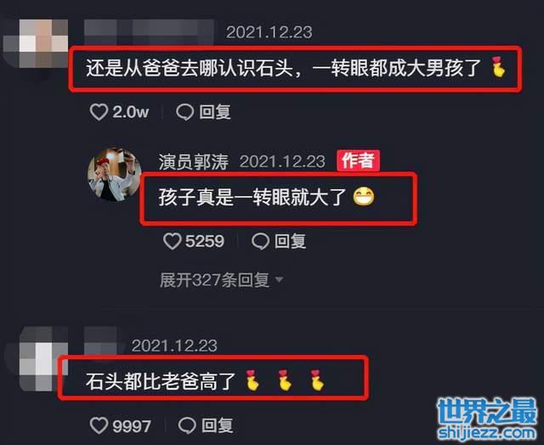Like the comment with 9997 likes
Image resolution: width=544 pixels, height=445 pixels.
click(99, 425)
